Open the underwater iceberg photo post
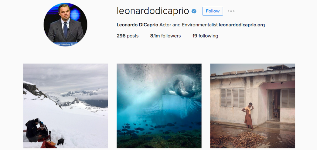Image resolution: width=317 pixels, height=150 pixels. coord(159,106)
